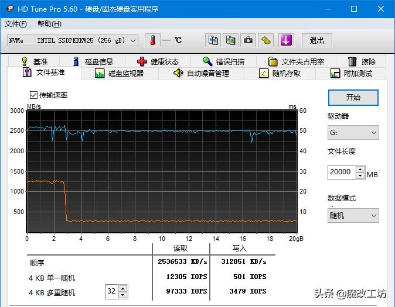
Task: Click the thermometer temperature icon
Action: pyautogui.click(x=152, y=40)
